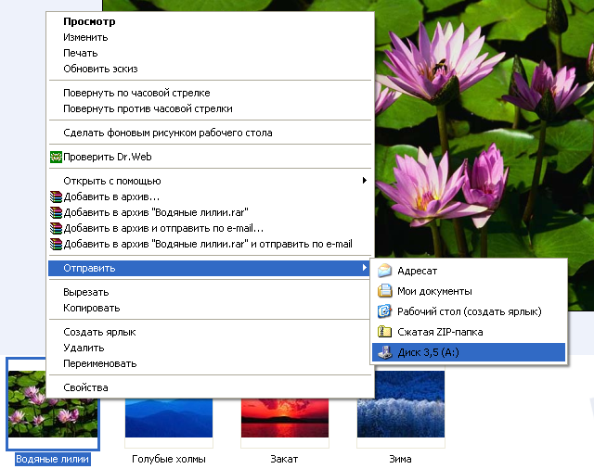This screenshot has width=594, height=469.
Task: Choose 'Повернуть по часовой стрелке'
Action: click(x=210, y=93)
